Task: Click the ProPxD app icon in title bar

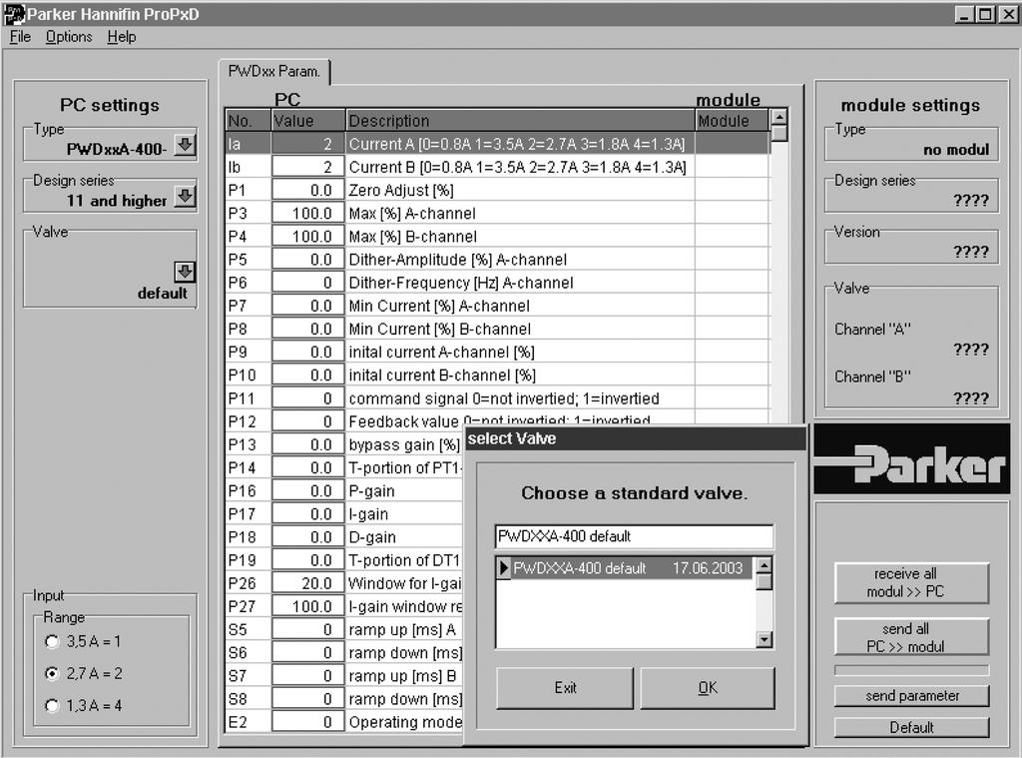Action: [x=14, y=14]
